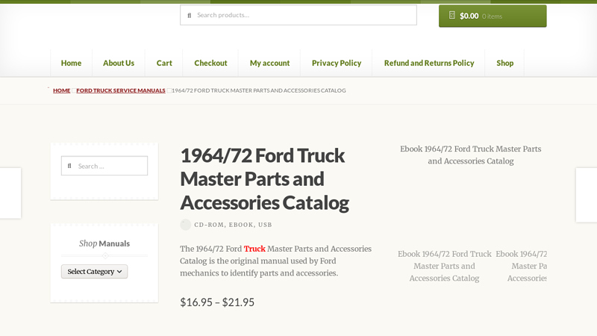Click the sidebar search magnifier icon
597x336 pixels.
pos(69,166)
